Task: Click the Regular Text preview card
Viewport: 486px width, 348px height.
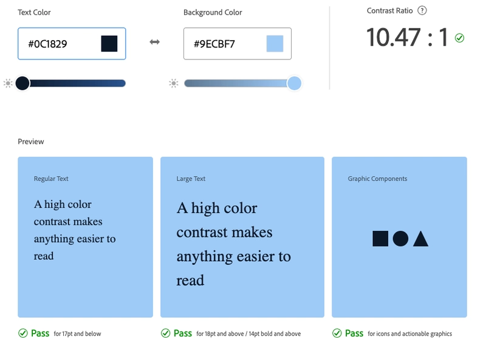Action: click(85, 237)
